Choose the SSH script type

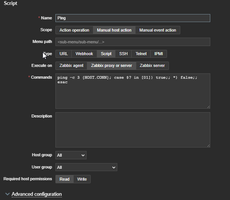coord(123,54)
